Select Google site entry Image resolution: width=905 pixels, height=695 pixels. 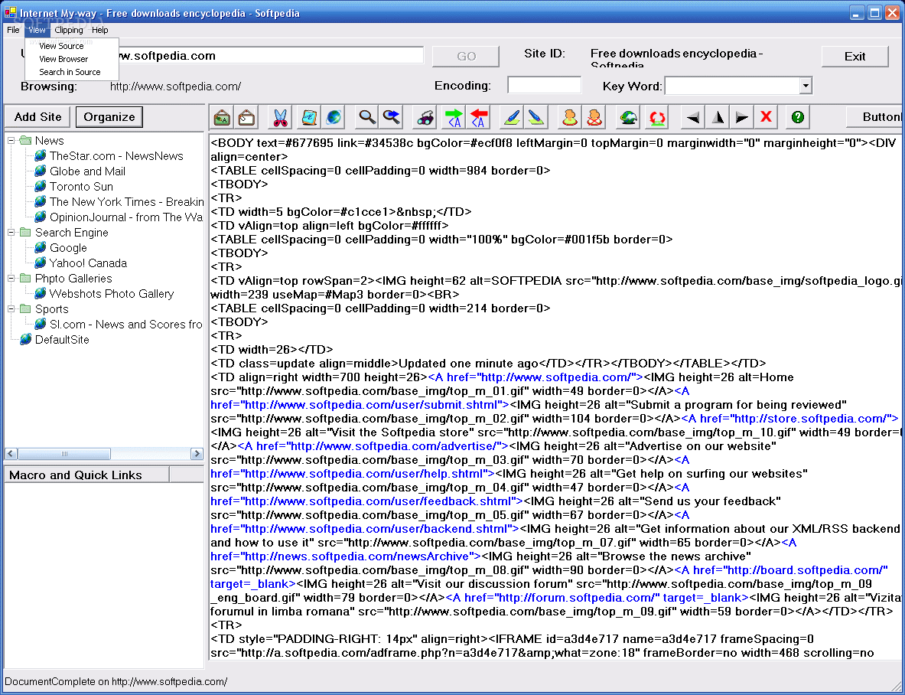click(68, 248)
